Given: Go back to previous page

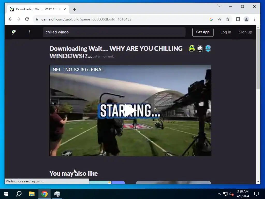Looking at the screenshot, I should (10, 19).
